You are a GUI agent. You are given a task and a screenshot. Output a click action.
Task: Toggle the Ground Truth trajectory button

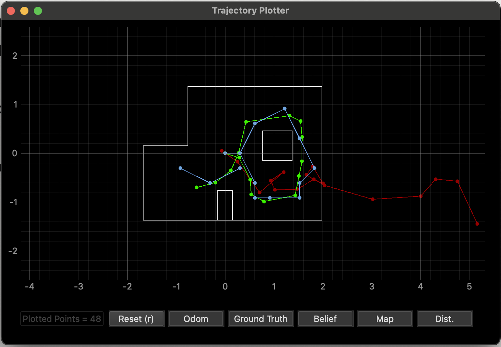tap(261, 319)
